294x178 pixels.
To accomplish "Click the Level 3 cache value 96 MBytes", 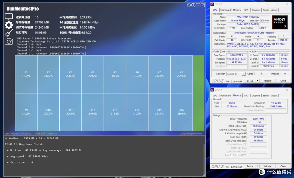I will [268, 66].
